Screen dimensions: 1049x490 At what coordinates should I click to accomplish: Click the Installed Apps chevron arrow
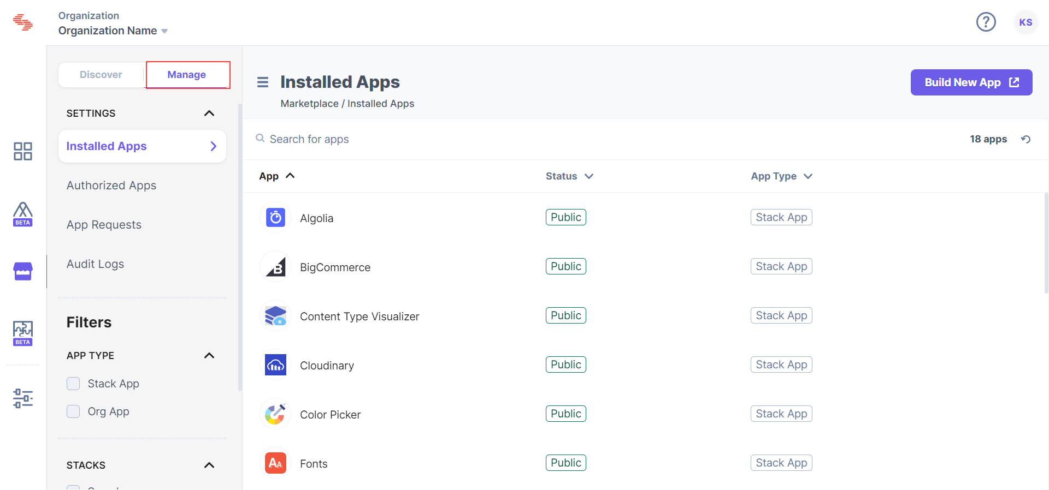tap(214, 146)
